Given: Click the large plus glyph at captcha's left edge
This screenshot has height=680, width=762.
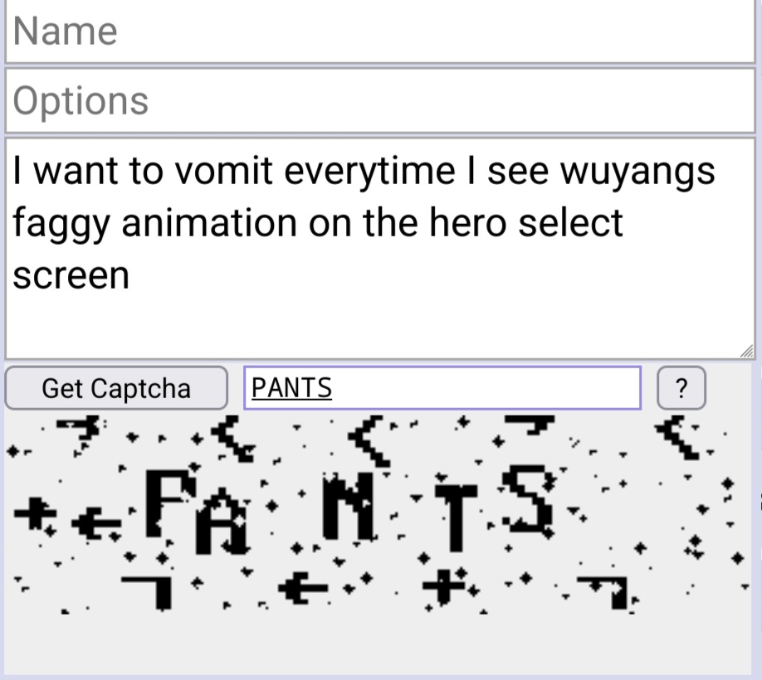Looking at the screenshot, I should (x=35, y=513).
